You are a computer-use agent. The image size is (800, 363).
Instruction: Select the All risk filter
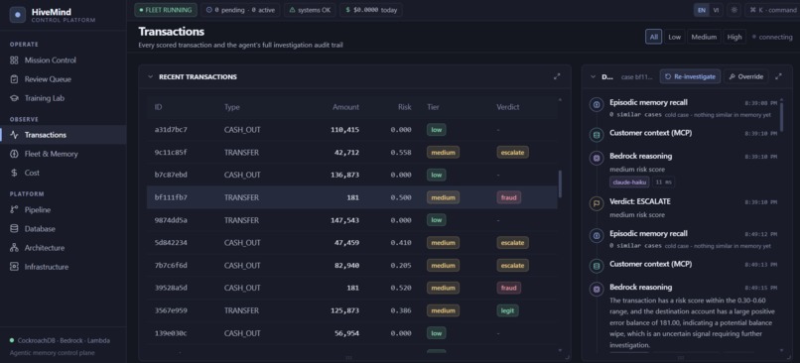pos(653,37)
